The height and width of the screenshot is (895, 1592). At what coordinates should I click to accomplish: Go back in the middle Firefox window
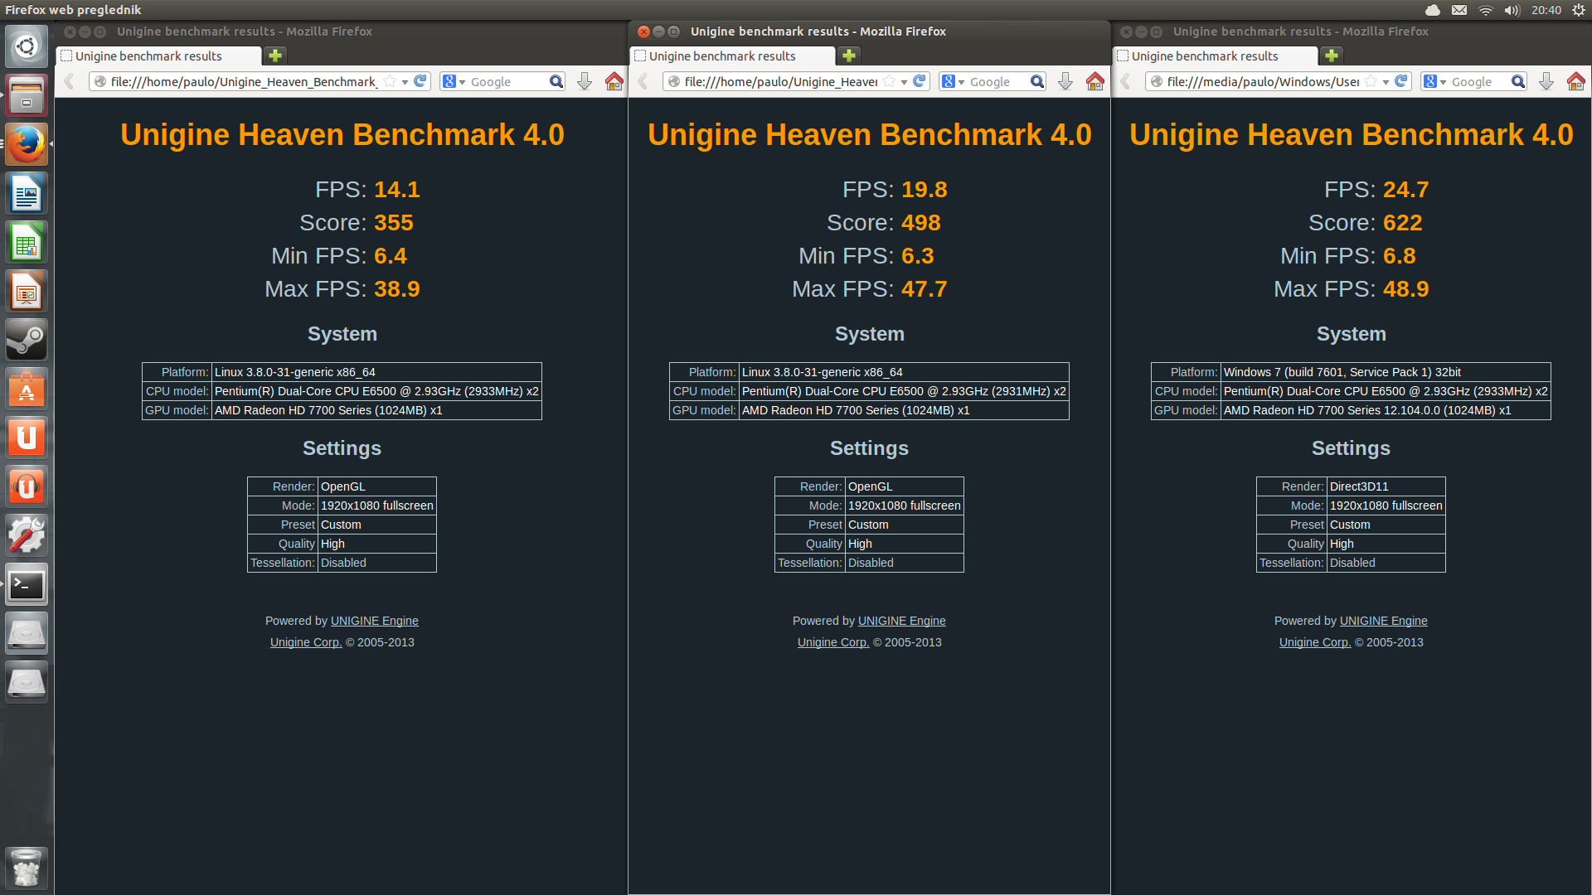tap(643, 81)
